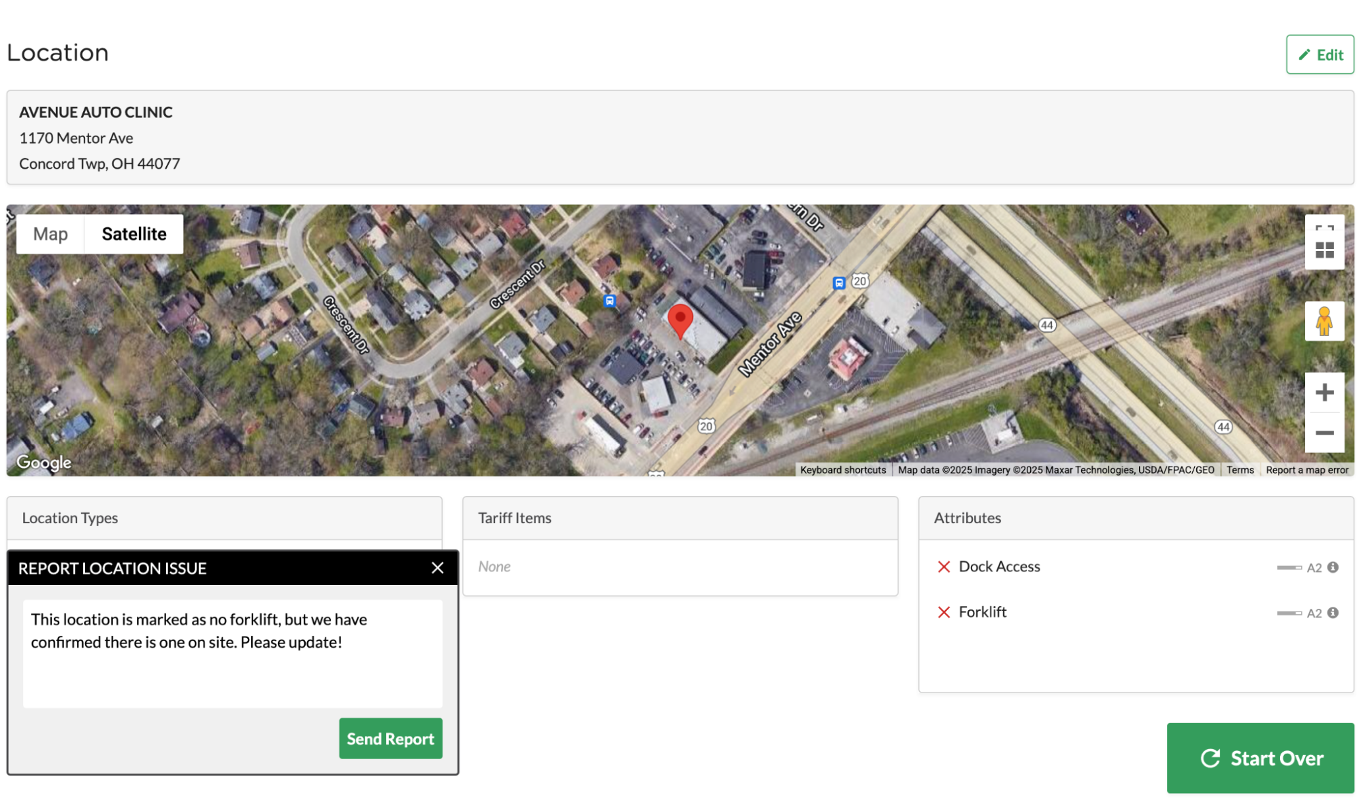Click bus stop icon near Route 20
The width and height of the screenshot is (1361, 802).
coord(839,283)
